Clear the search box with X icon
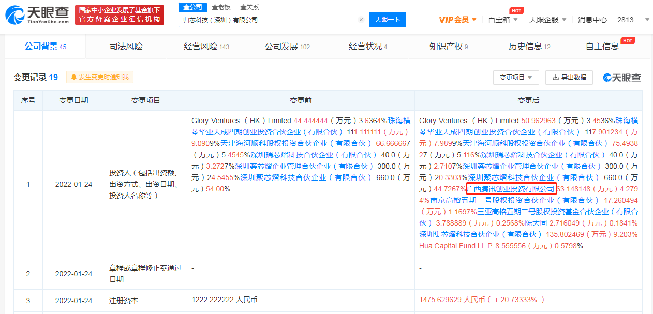The image size is (653, 314). pos(361,20)
